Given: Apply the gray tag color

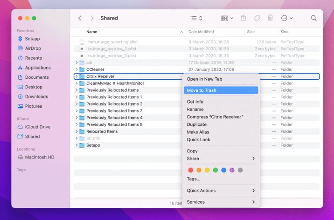Looking at the screenshot, I should [240, 170].
